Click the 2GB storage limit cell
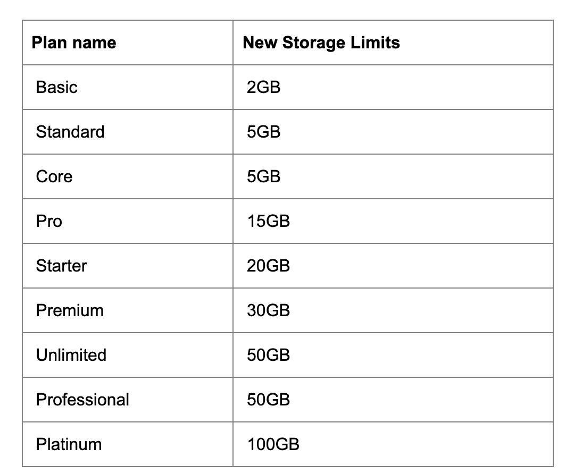 263,87
